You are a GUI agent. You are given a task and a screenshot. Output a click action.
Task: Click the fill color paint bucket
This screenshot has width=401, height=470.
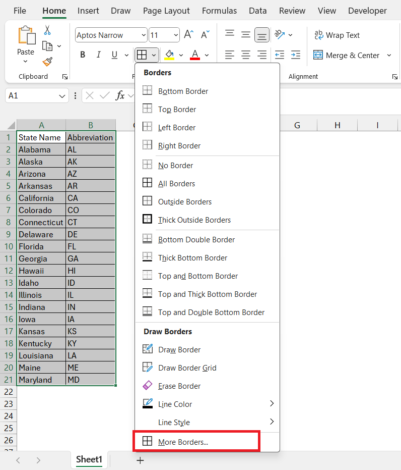pyautogui.click(x=169, y=55)
